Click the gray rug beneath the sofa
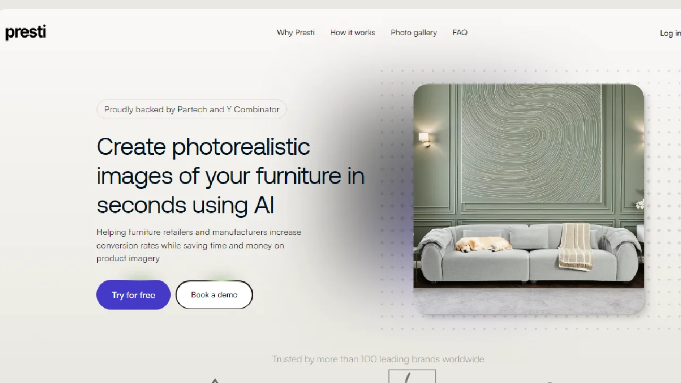 529,301
